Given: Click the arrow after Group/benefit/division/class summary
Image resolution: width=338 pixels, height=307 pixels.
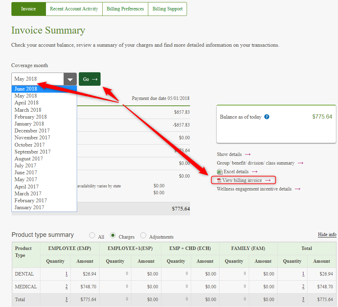Looking at the screenshot, I should tap(300, 163).
